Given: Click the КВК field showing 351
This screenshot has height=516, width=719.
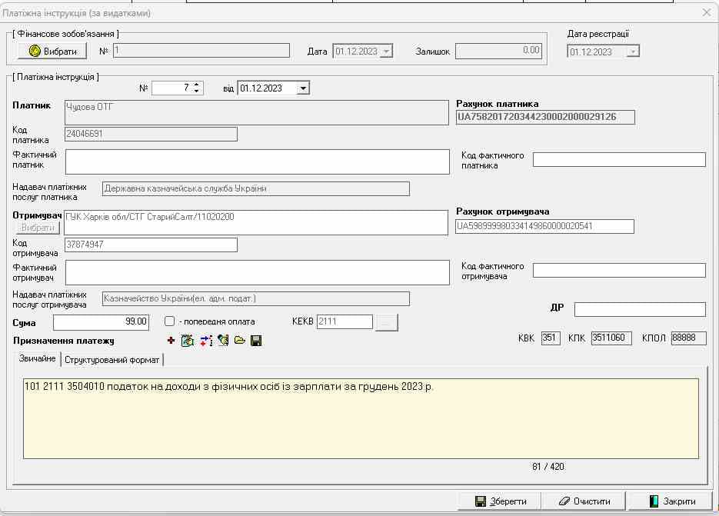Looking at the screenshot, I should pyautogui.click(x=551, y=338).
